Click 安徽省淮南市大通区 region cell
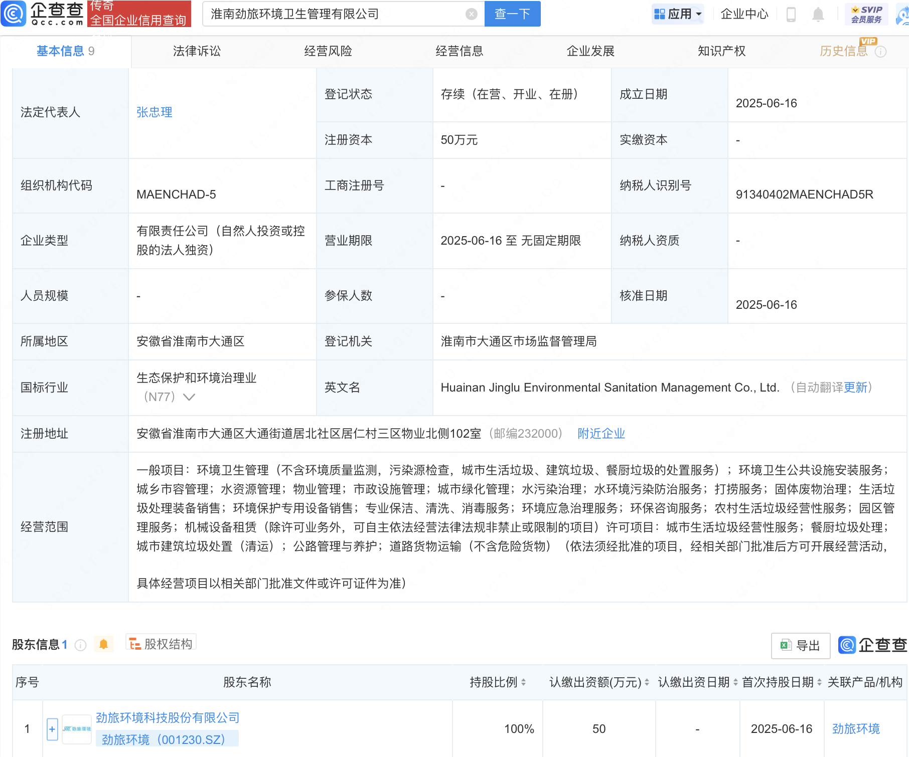909x757 pixels. tap(191, 341)
